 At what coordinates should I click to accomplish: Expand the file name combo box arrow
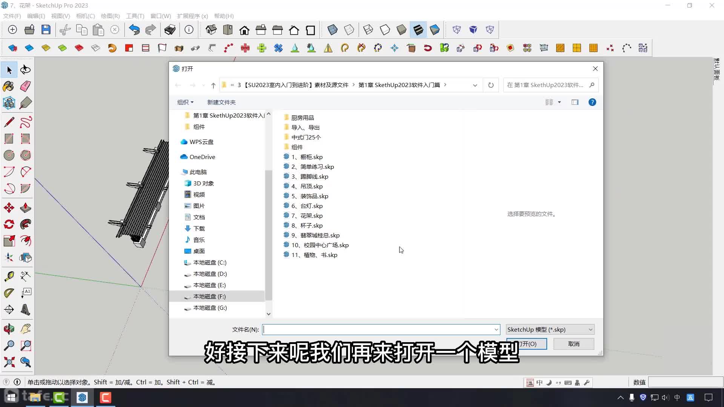click(496, 330)
